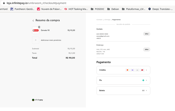
Task: Expand Pix using its chevron arrow
Action: click(146, 80)
